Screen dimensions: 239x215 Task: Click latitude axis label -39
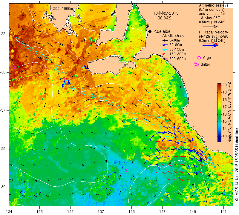pos(3,187)
